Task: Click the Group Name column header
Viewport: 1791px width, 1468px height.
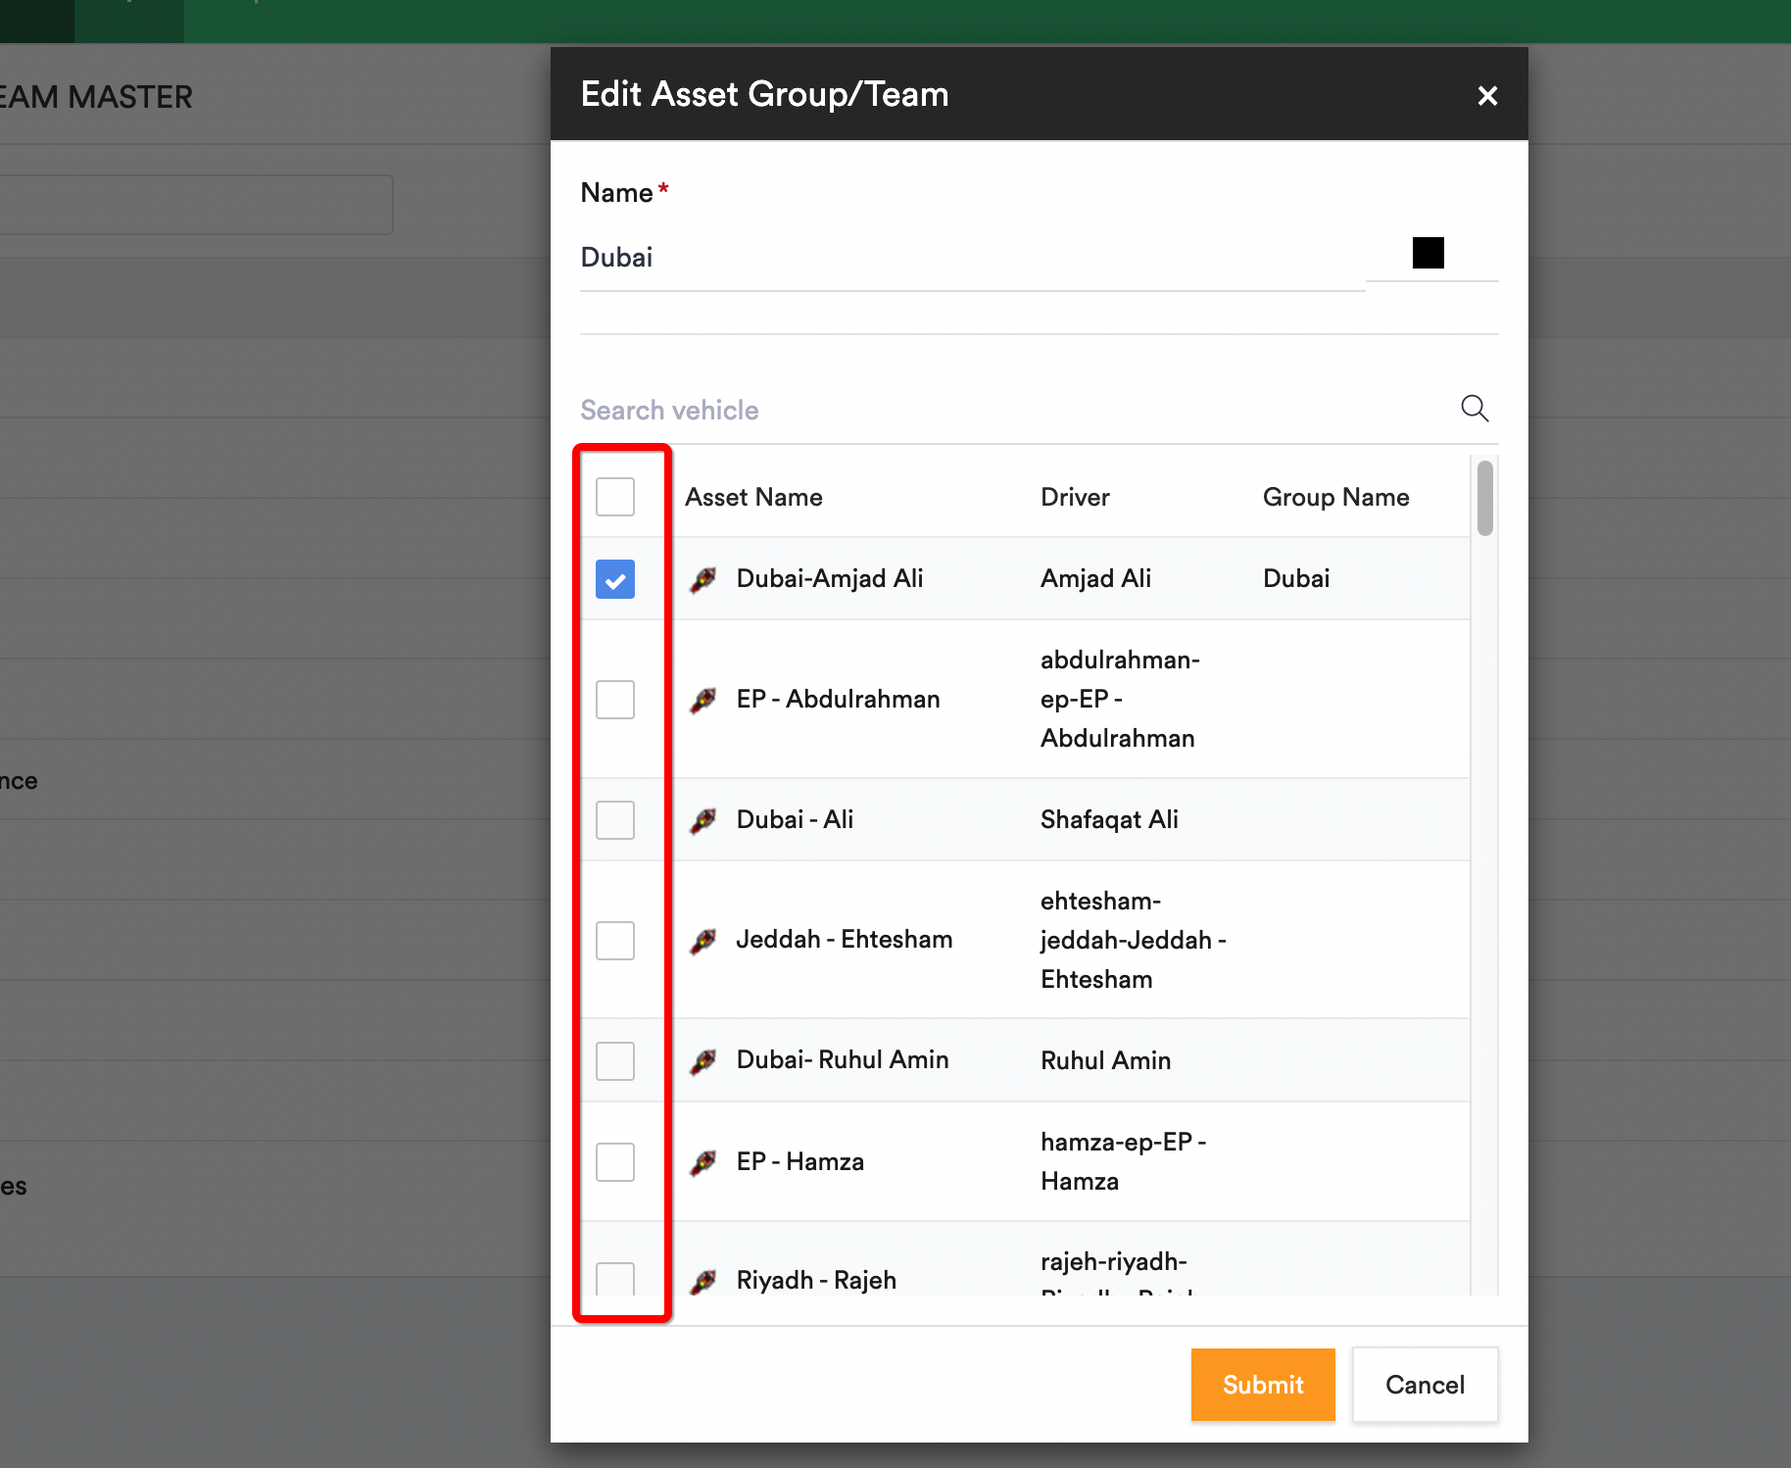Action: tap(1335, 497)
